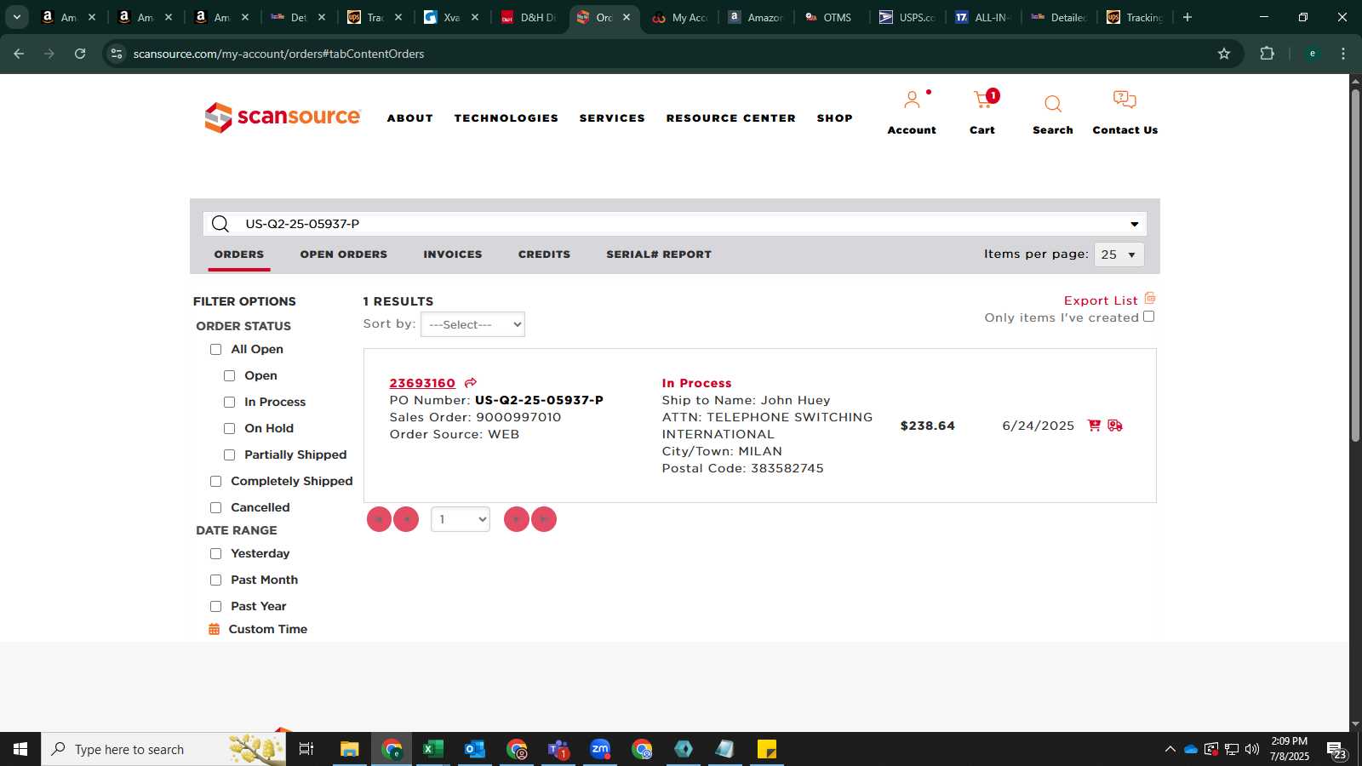This screenshot has width=1362, height=766.
Task: Open the Contact Us chat icon
Action: click(x=1125, y=100)
